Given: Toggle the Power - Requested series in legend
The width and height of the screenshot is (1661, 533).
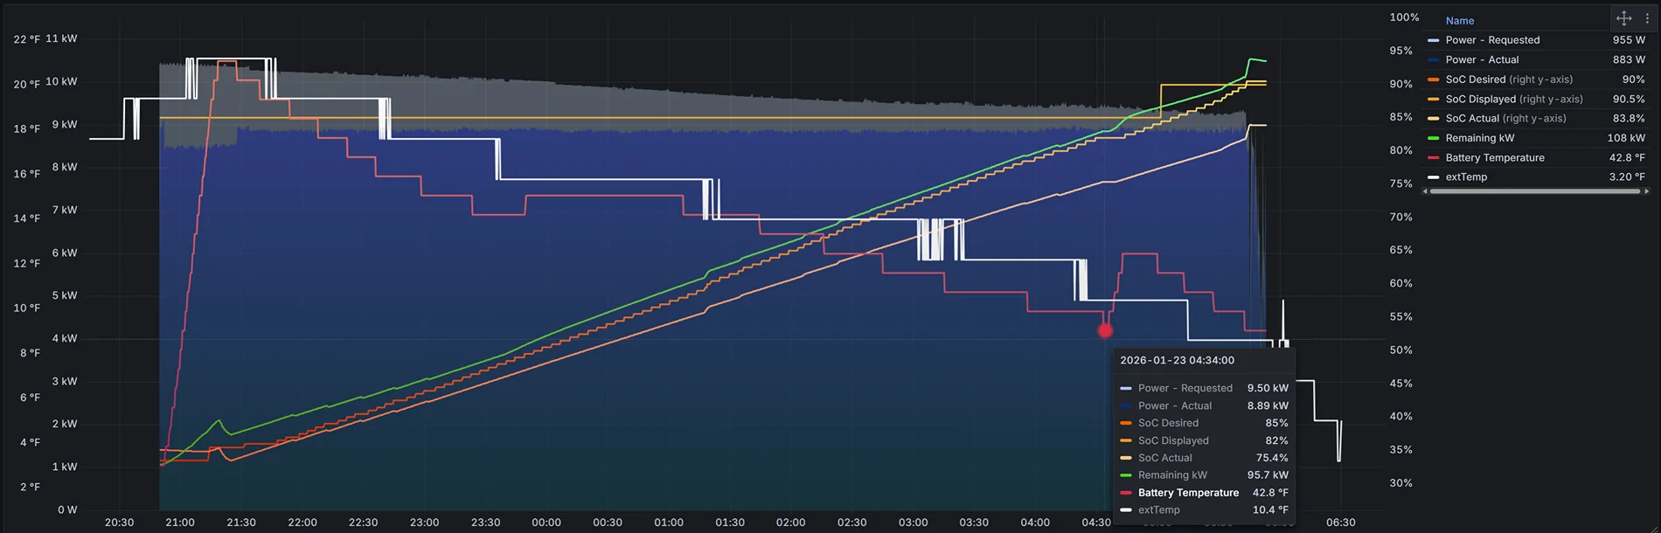Looking at the screenshot, I should click(x=1492, y=40).
